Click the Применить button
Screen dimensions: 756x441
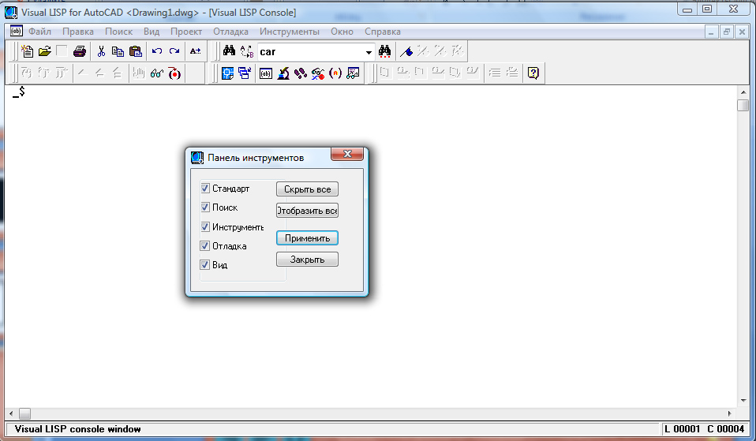pos(307,238)
